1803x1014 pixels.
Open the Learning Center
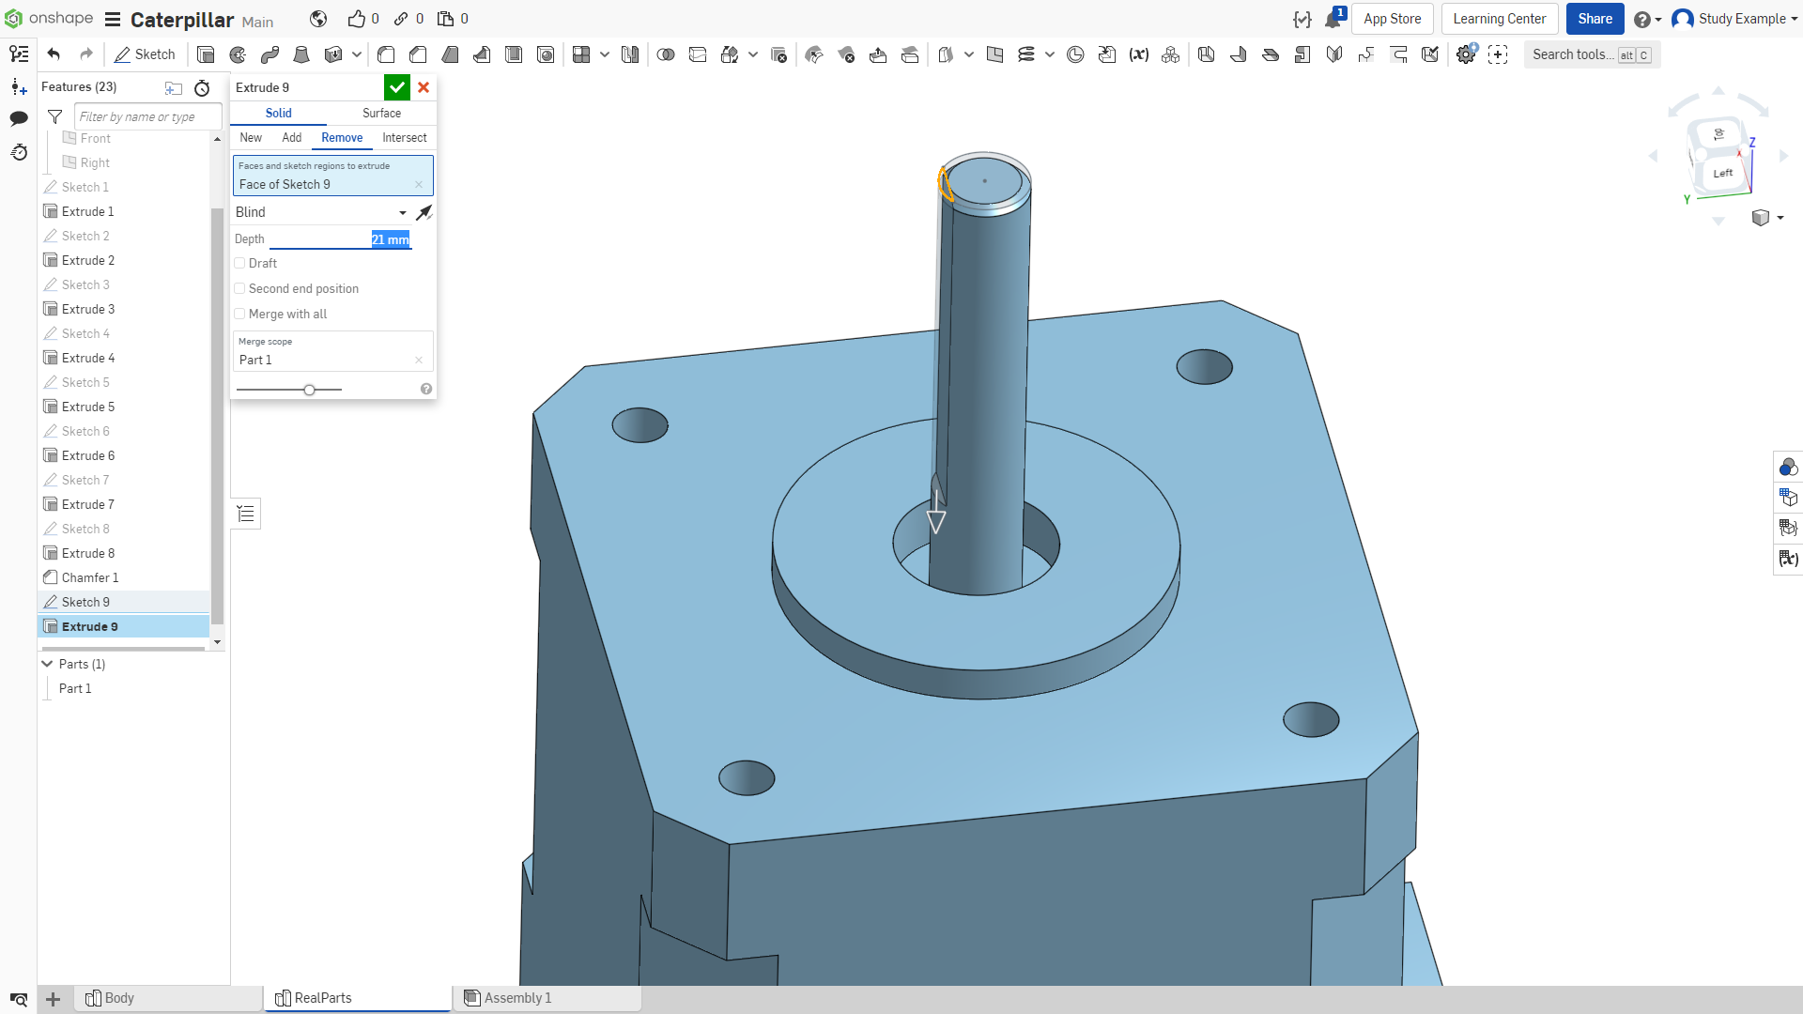tap(1500, 19)
